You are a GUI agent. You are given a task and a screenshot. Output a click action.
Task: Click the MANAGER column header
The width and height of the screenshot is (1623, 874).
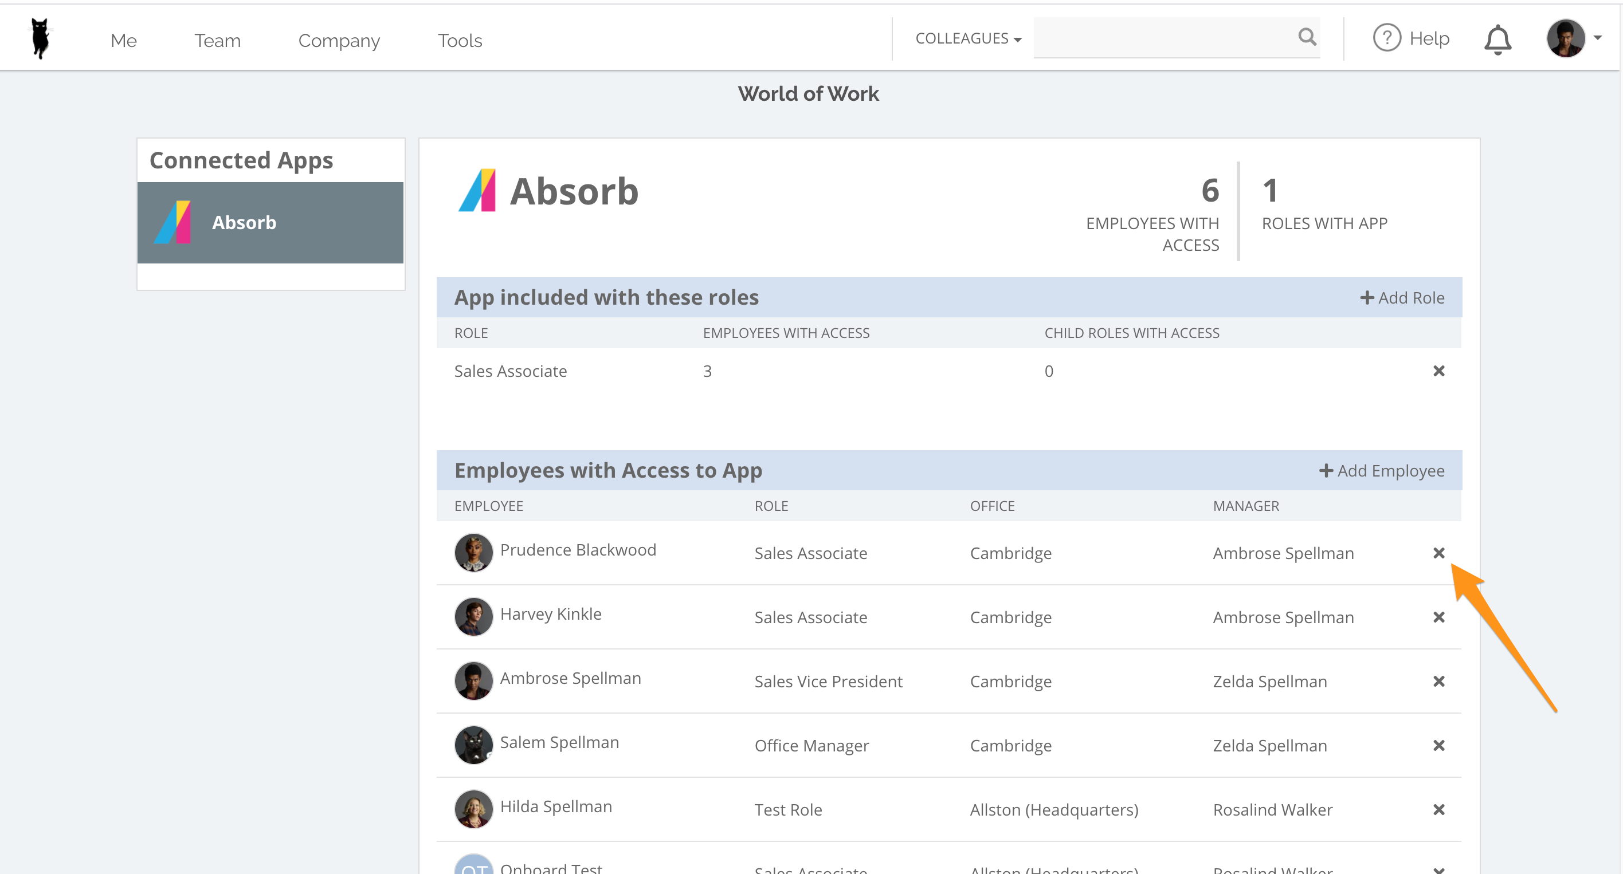(1246, 506)
